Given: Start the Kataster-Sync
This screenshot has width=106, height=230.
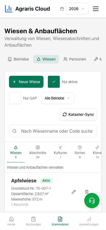Looking at the screenshot, I should point(78,114).
